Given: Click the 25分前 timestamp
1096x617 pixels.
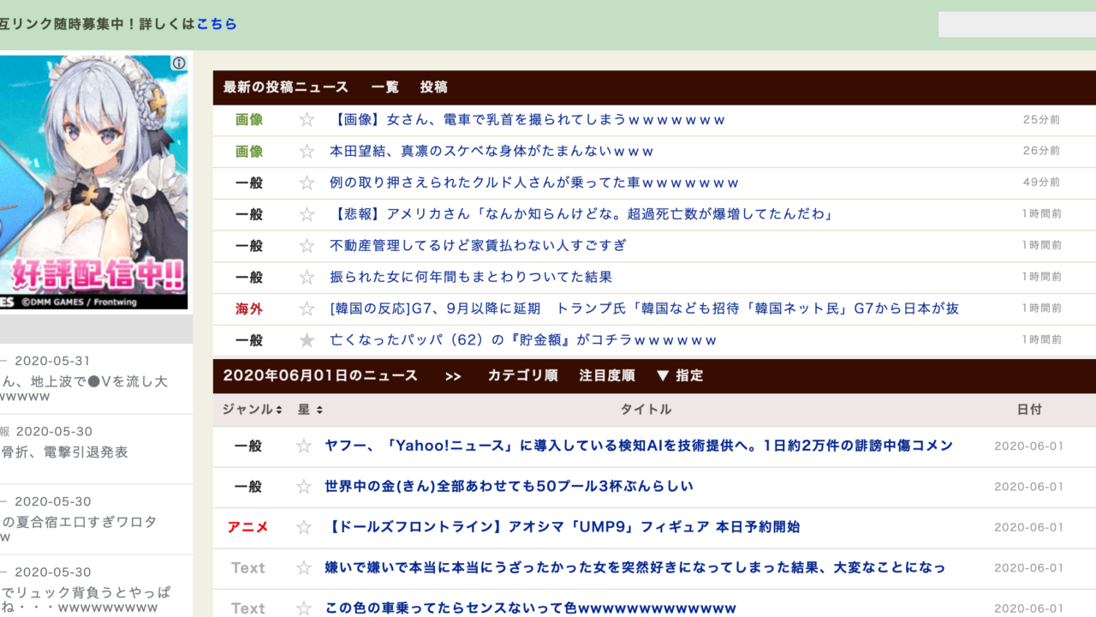Looking at the screenshot, I should click(x=1041, y=120).
